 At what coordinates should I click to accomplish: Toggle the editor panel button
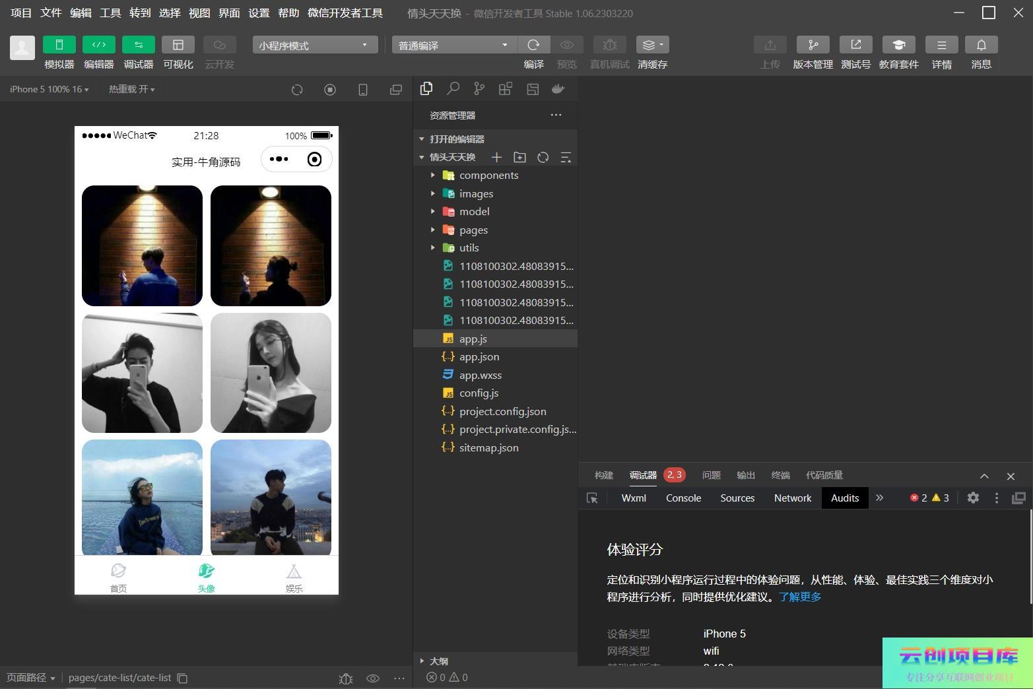tap(98, 45)
